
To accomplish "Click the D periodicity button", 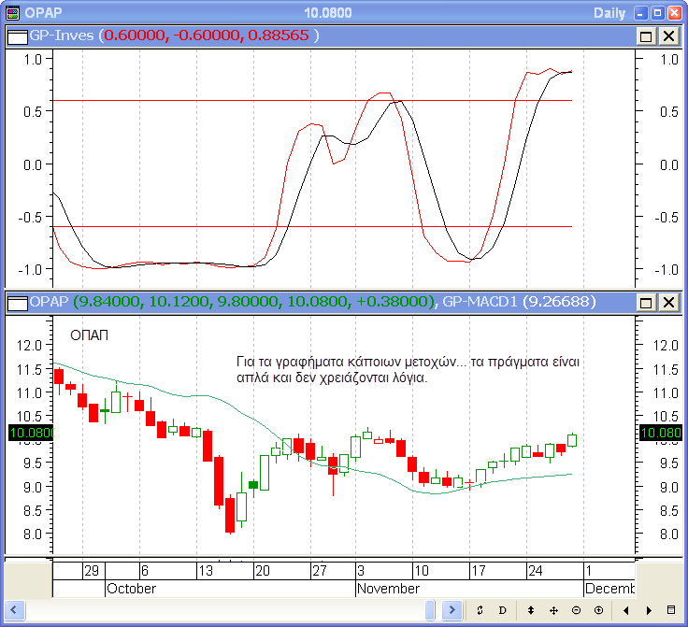I will (x=502, y=610).
